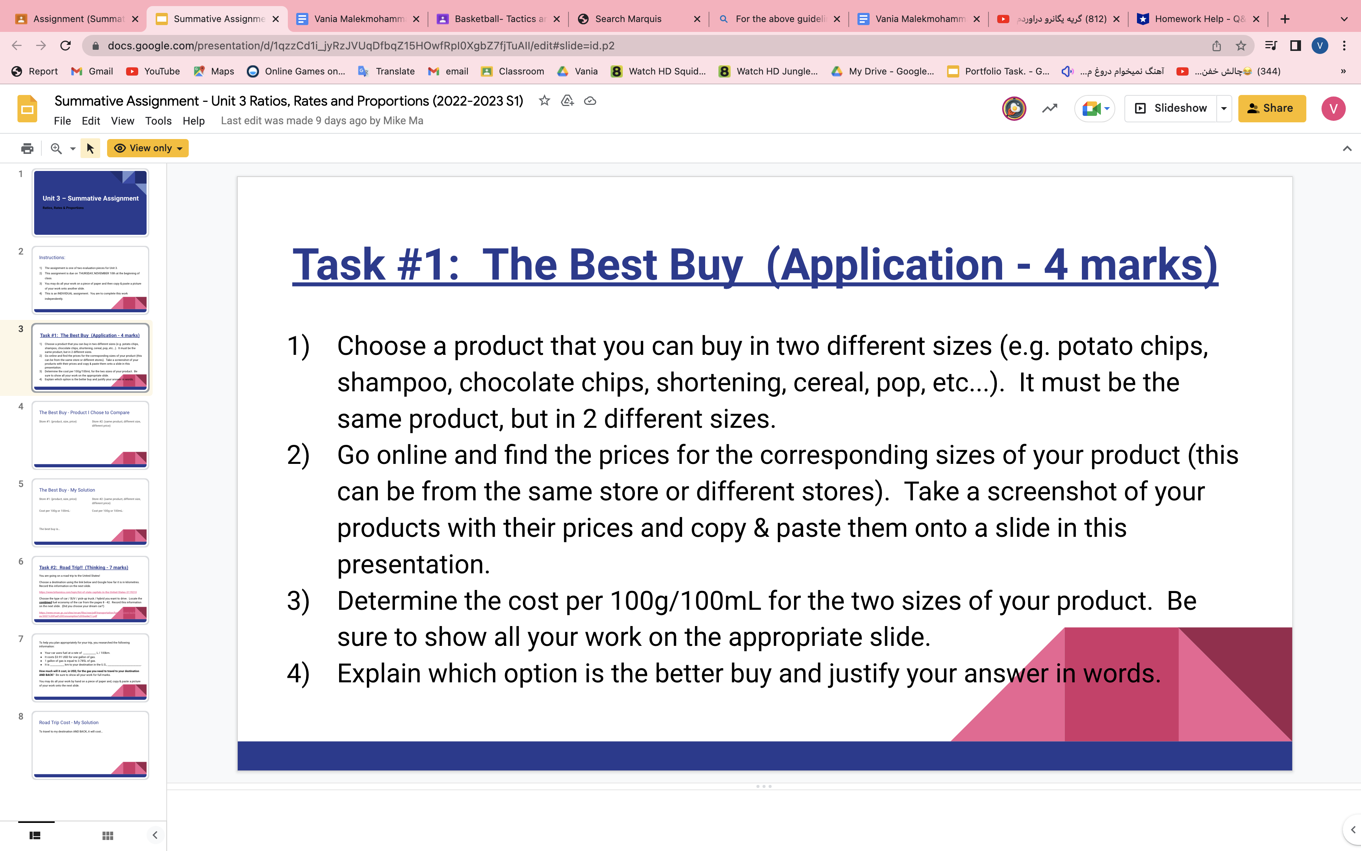1361x851 pixels.
Task: Click the trends sparkline icon near Slideshow
Action: click(1049, 108)
